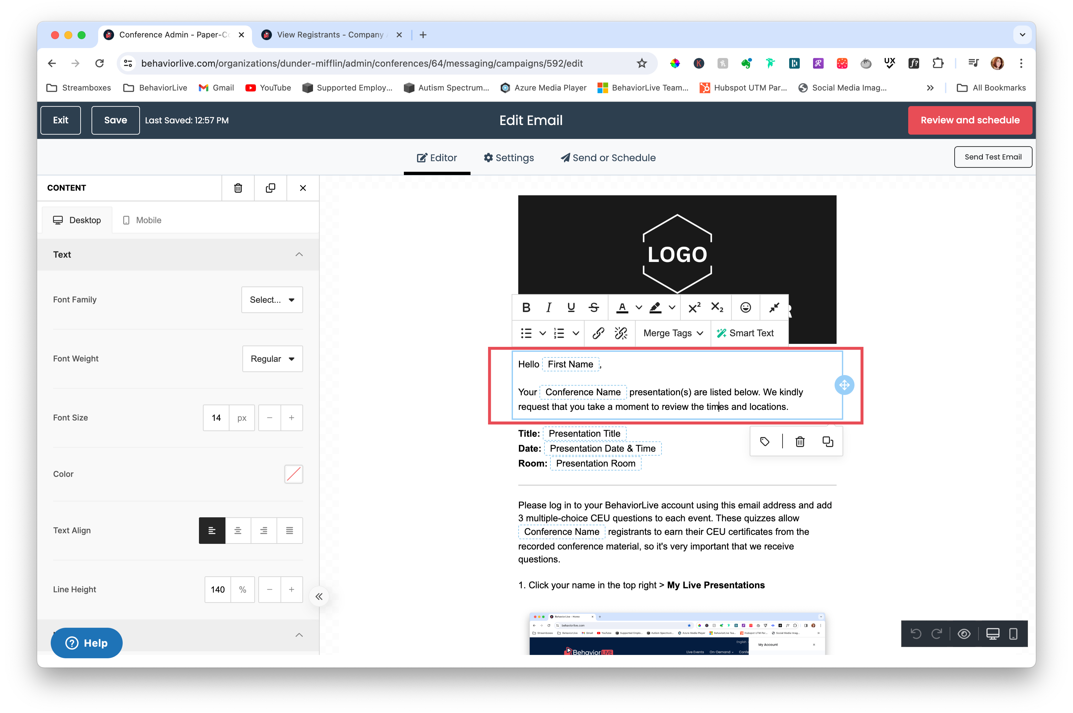Toggle italic formatting
Screen dimensions: 1073x713
[x=548, y=307]
